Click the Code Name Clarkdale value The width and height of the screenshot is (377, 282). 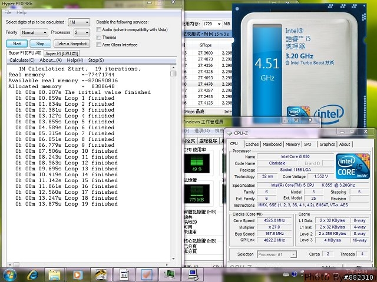pos(277,163)
